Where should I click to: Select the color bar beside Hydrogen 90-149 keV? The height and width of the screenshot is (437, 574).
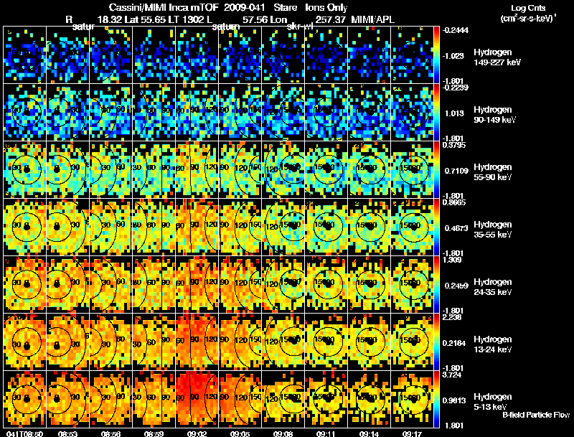point(436,113)
